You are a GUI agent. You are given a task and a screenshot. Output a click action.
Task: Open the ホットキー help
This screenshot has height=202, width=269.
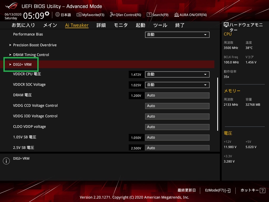coord(253,190)
